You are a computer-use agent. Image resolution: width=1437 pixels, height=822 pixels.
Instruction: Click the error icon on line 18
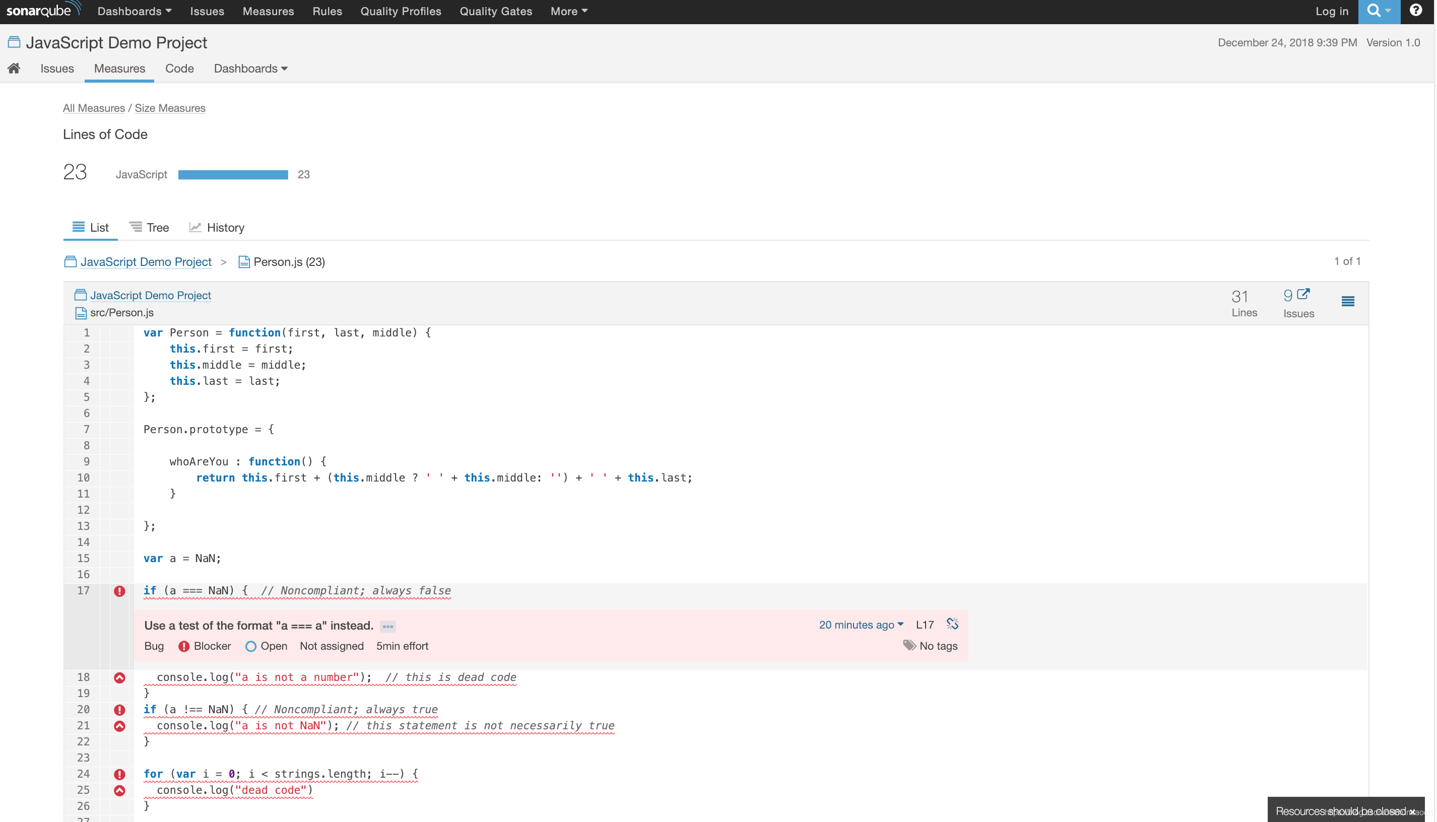(x=118, y=678)
